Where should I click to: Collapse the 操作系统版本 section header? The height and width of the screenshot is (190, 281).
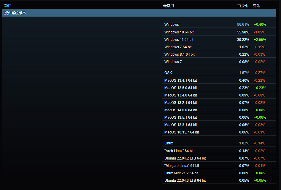[x=15, y=13]
